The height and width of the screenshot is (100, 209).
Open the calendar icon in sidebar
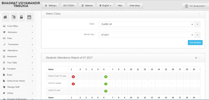(30, 17)
